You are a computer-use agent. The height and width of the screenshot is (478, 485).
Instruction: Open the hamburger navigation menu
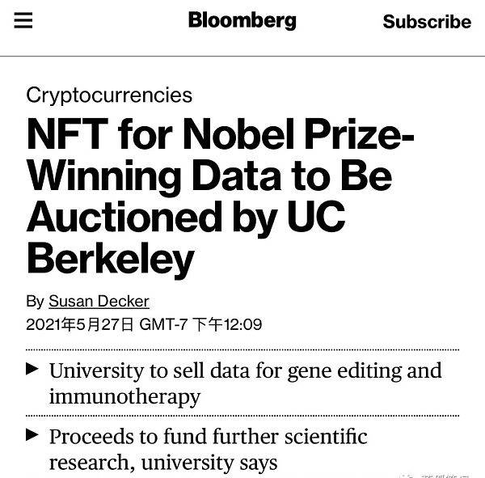pyautogui.click(x=23, y=20)
